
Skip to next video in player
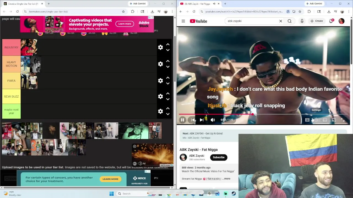click(202, 120)
